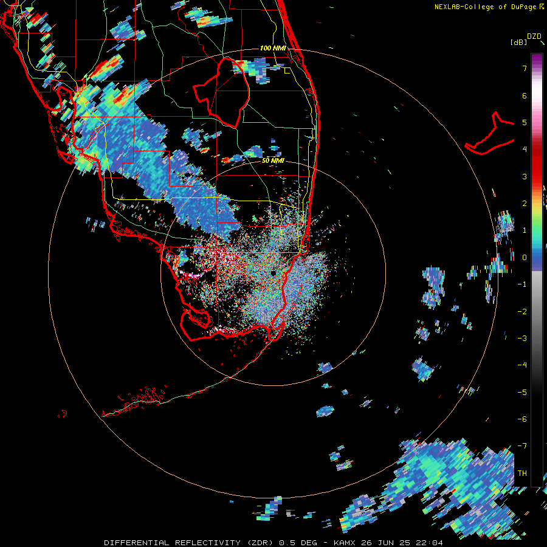Click the TH threshold label on scale
The height and width of the screenshot is (547, 547).
(x=522, y=473)
